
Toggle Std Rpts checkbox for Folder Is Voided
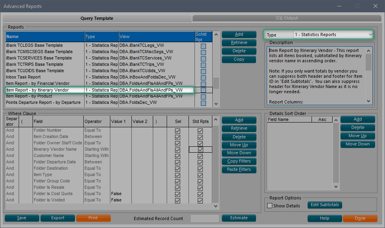tap(200, 201)
